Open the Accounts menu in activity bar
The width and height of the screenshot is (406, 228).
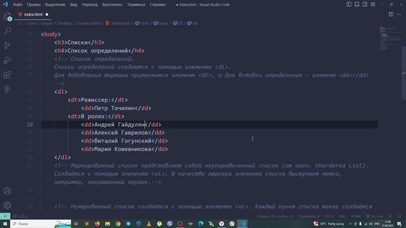(7, 191)
